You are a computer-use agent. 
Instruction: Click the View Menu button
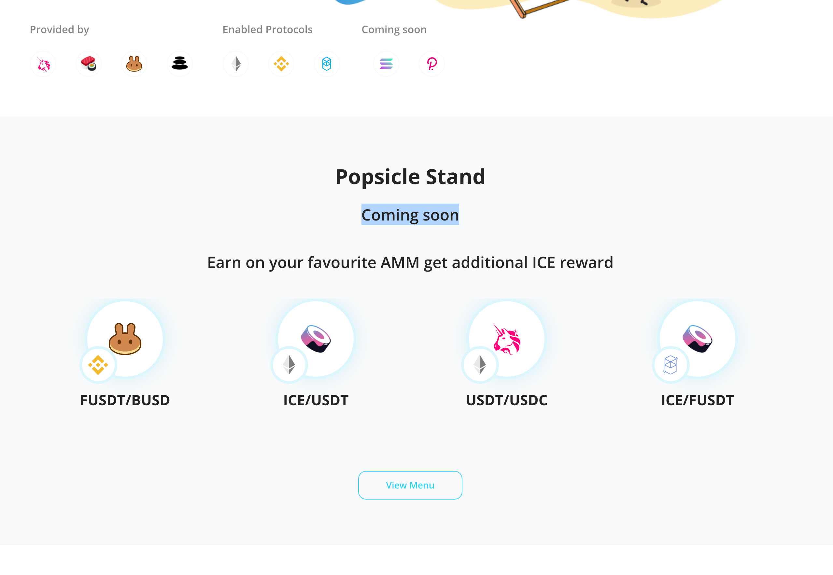(x=410, y=485)
